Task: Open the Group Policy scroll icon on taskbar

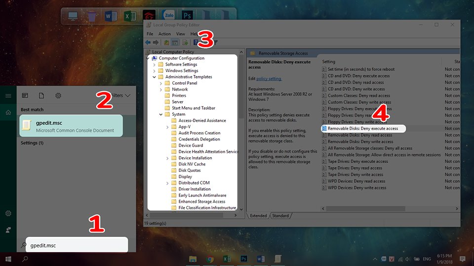Action: pyautogui.click(x=278, y=259)
